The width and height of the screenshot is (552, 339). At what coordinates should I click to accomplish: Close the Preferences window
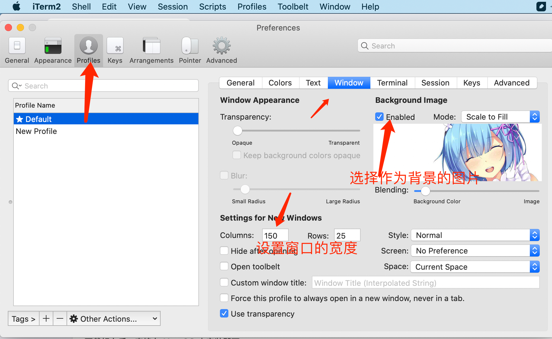(8, 28)
